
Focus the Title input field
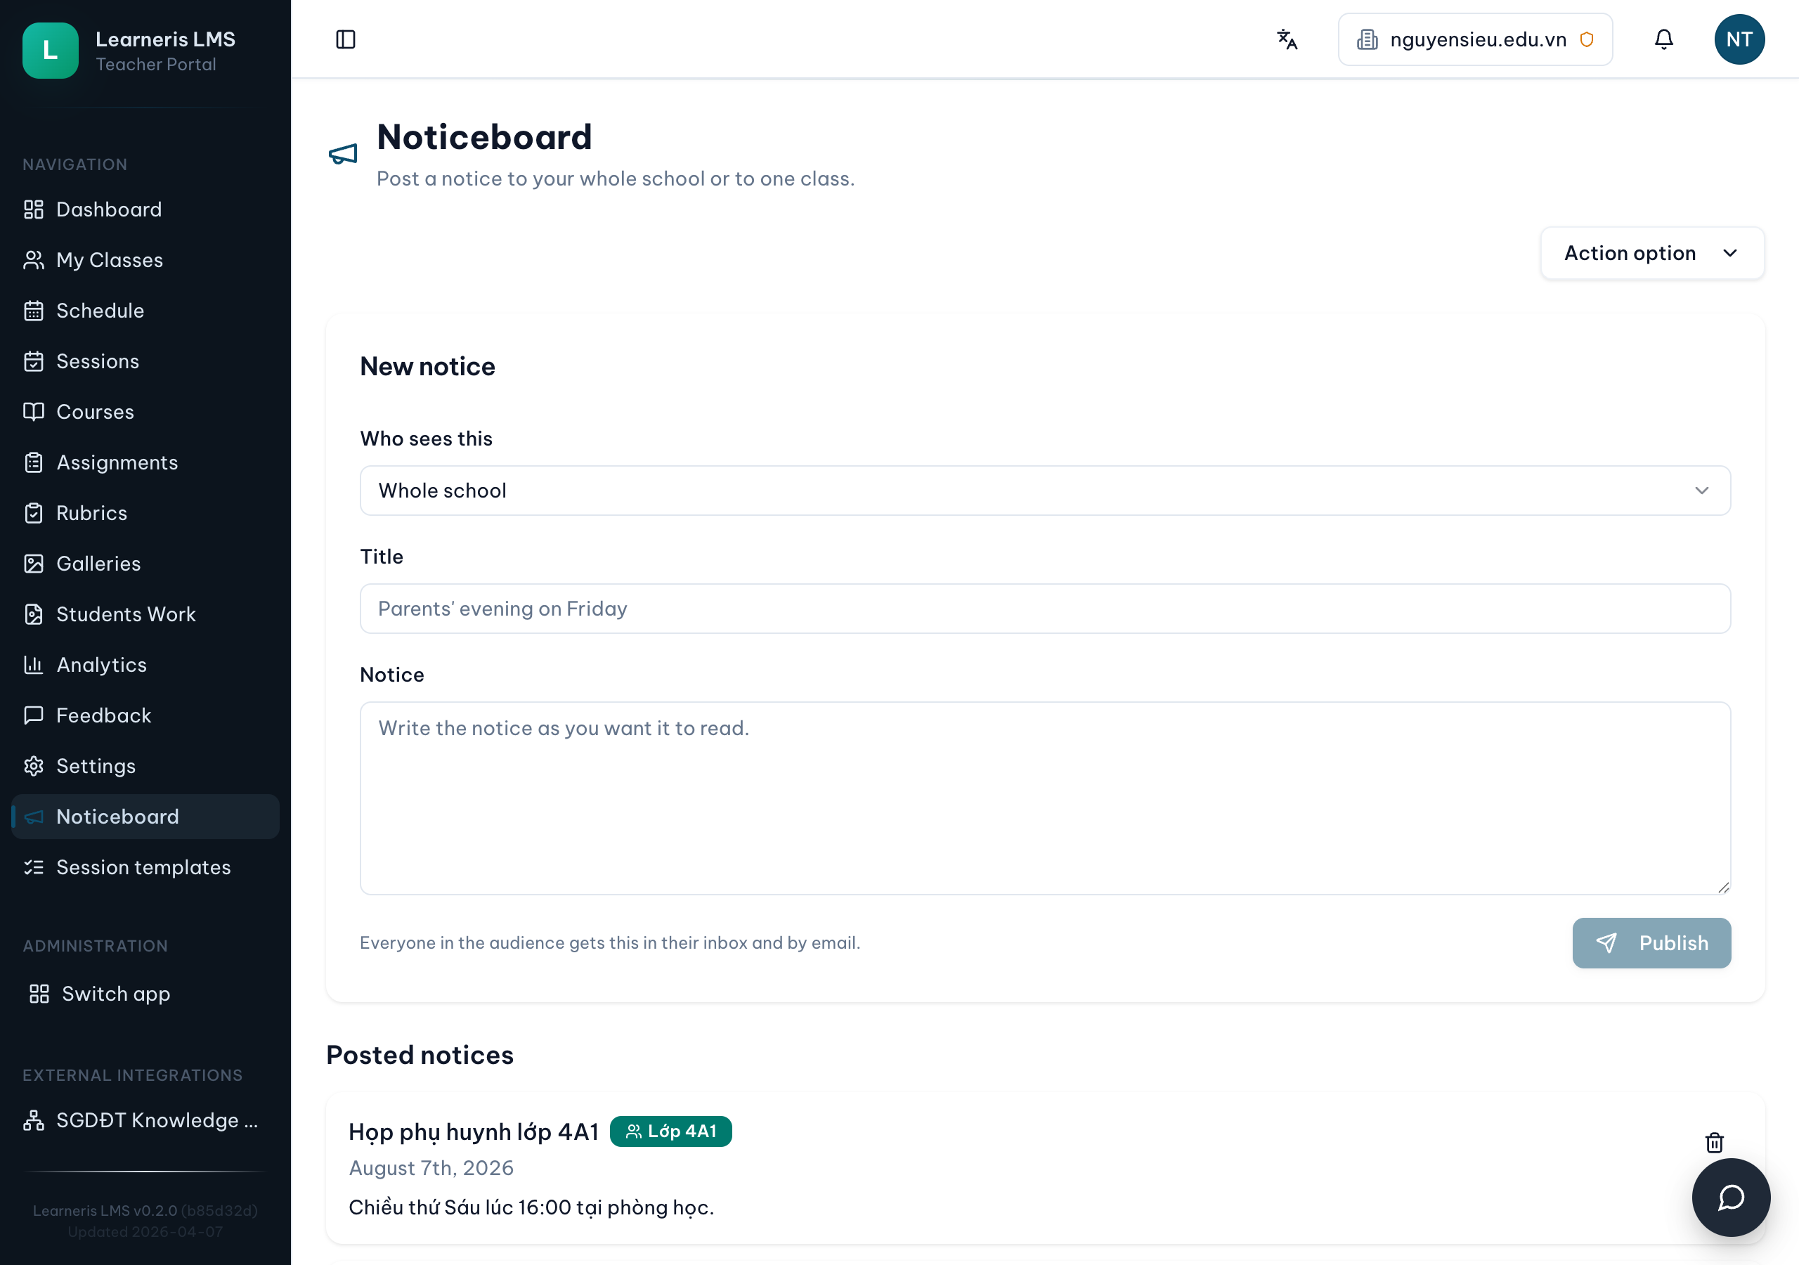(1044, 608)
